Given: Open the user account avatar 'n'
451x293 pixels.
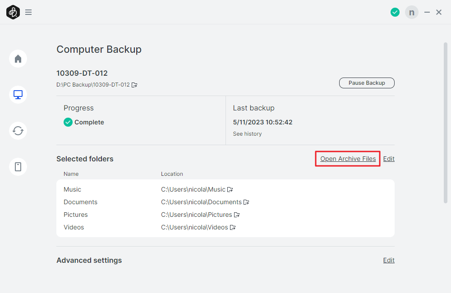Looking at the screenshot, I should pyautogui.click(x=411, y=12).
